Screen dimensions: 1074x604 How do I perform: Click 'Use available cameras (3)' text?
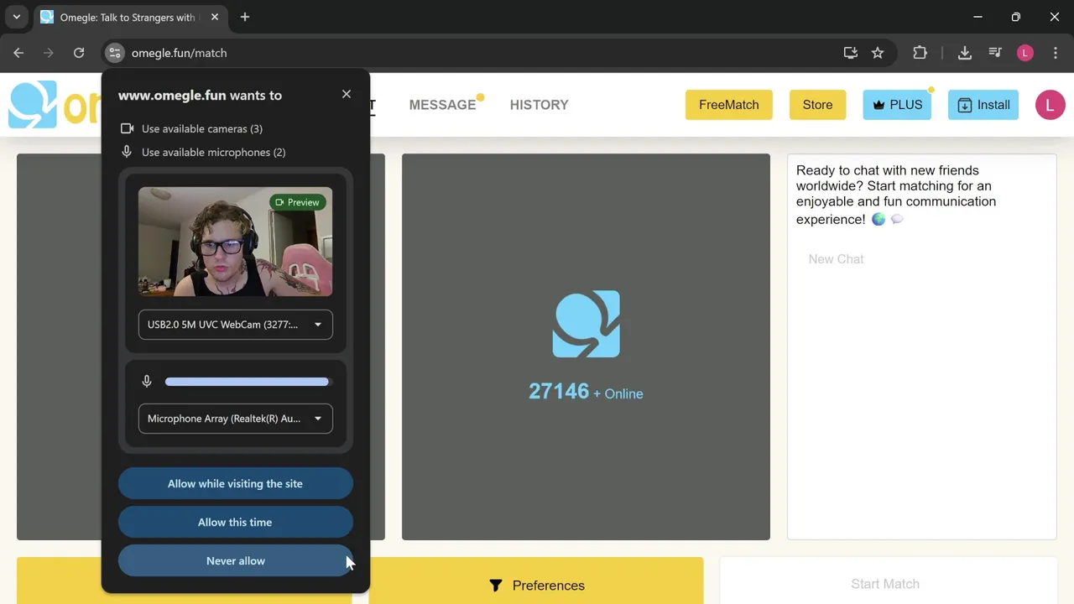[202, 128]
